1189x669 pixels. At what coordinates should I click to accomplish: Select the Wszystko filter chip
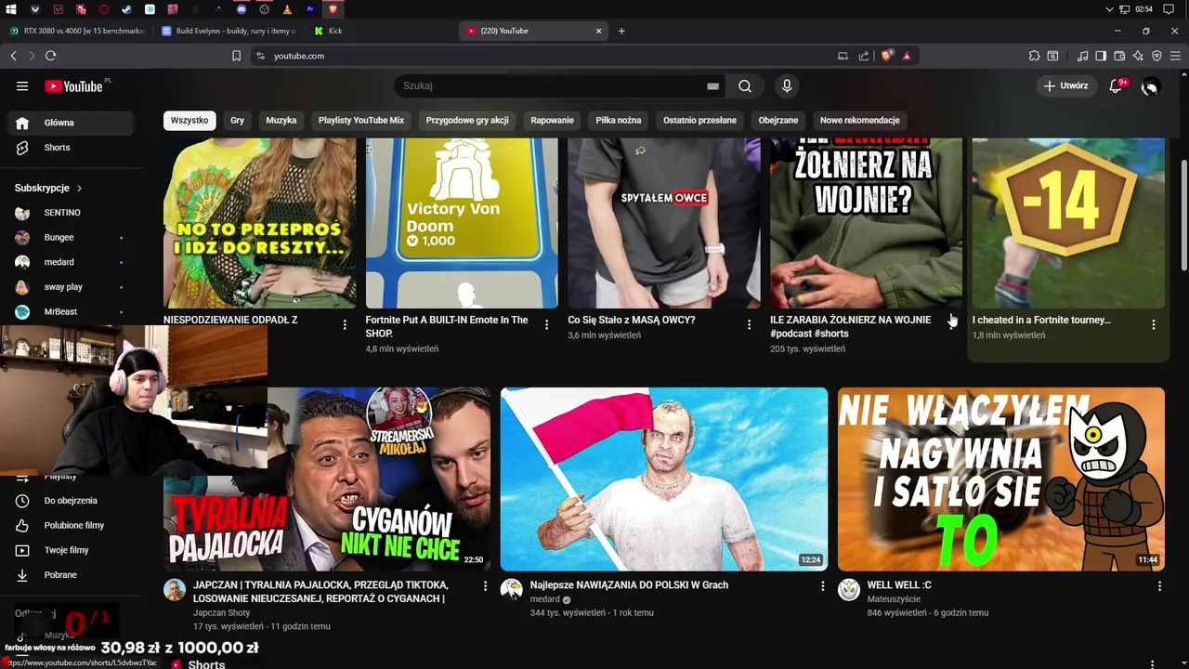click(189, 120)
